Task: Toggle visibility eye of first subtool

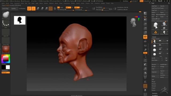Action: pos(167,41)
